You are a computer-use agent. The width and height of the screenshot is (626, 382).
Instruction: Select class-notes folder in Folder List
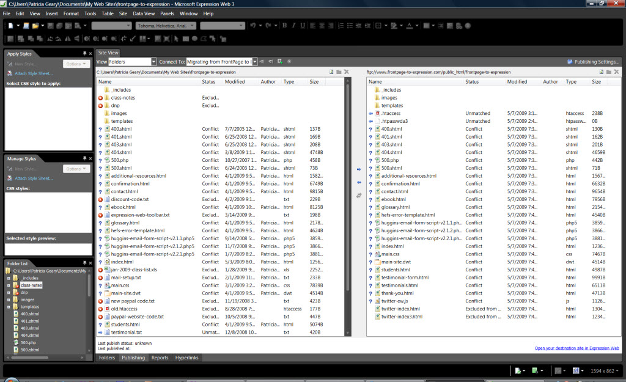point(31,285)
